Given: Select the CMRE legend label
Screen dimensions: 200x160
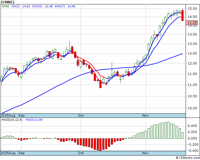Looking at the screenshot, I should click(5, 6).
